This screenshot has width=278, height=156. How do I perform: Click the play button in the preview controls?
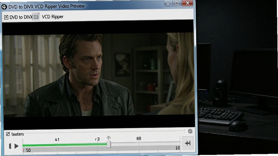(16, 146)
